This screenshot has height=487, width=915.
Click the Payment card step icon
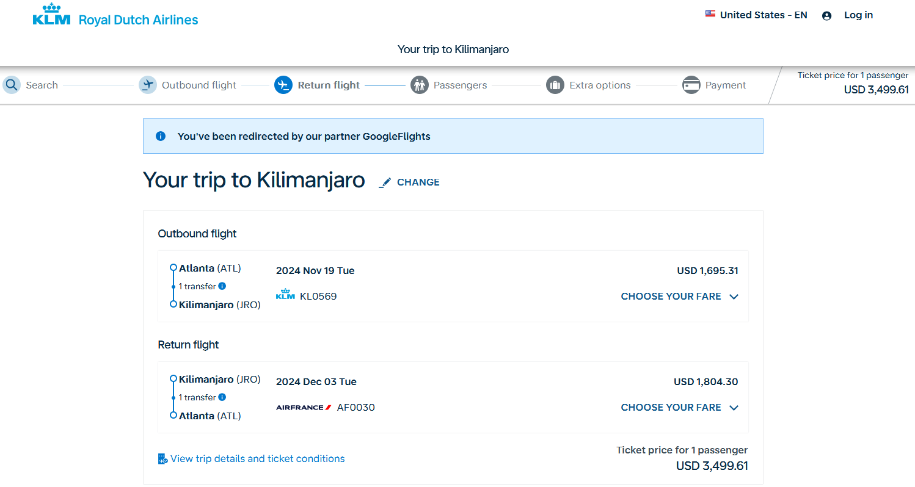click(x=691, y=84)
